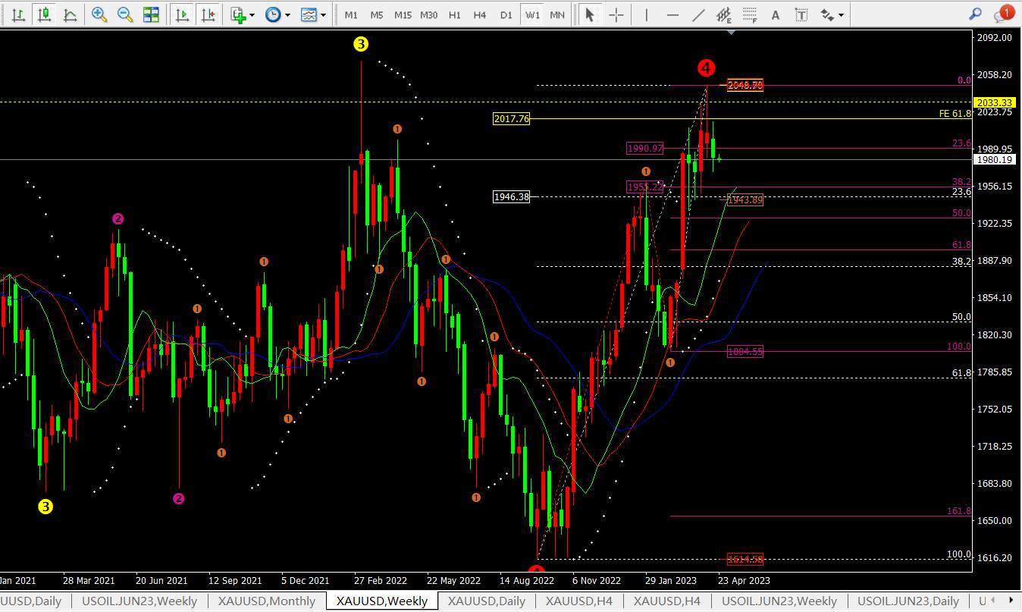Select yellow wave label 3 at top
Viewport: 1022px width, 612px height.
click(x=361, y=45)
